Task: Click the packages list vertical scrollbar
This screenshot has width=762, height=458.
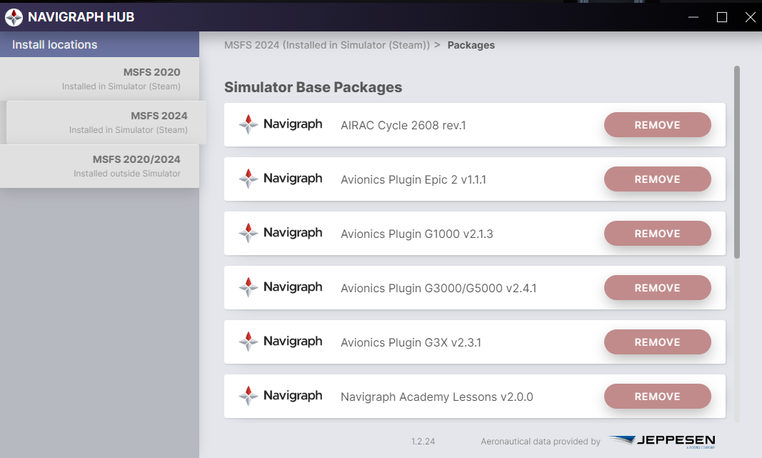Action: coord(737,162)
